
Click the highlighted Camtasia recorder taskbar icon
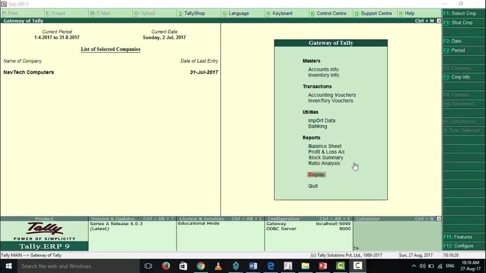tap(358, 266)
